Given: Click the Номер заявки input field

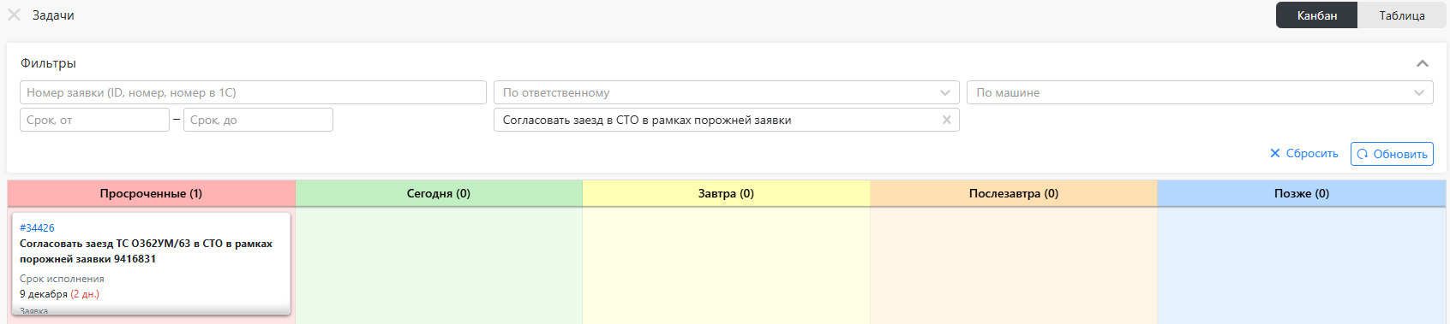Looking at the screenshot, I should pos(253,92).
